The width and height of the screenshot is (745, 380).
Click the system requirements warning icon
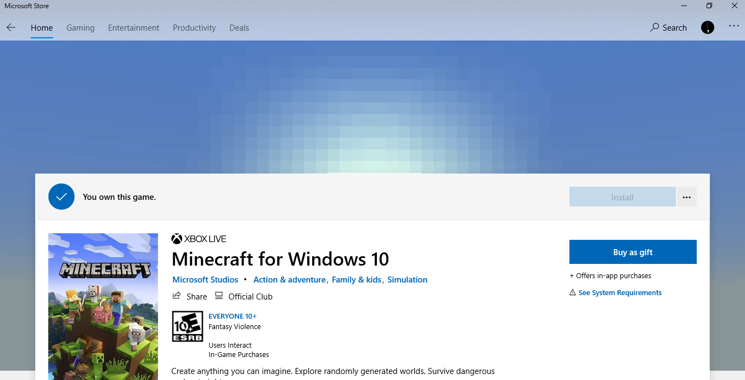point(573,292)
